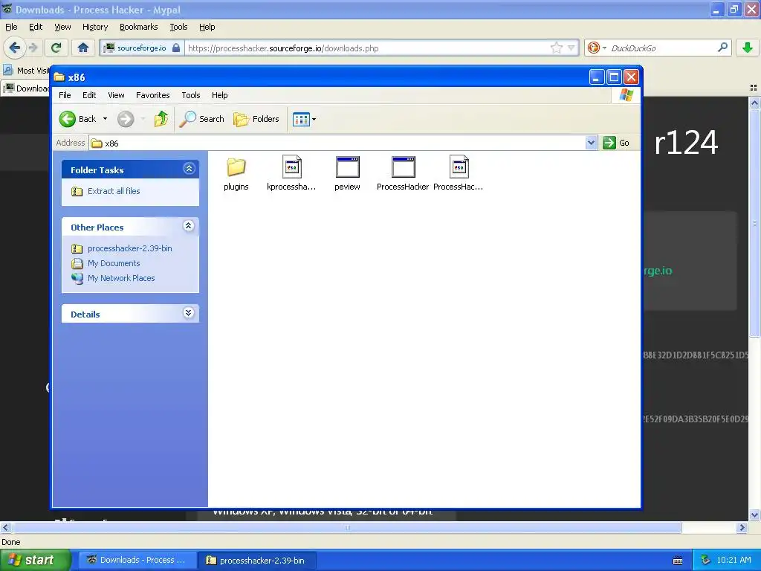
Task: Open the URL history dropdown arrow
Action: pos(571,48)
